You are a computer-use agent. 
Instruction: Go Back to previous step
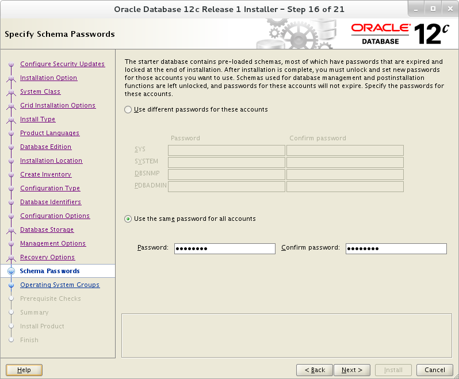click(315, 370)
